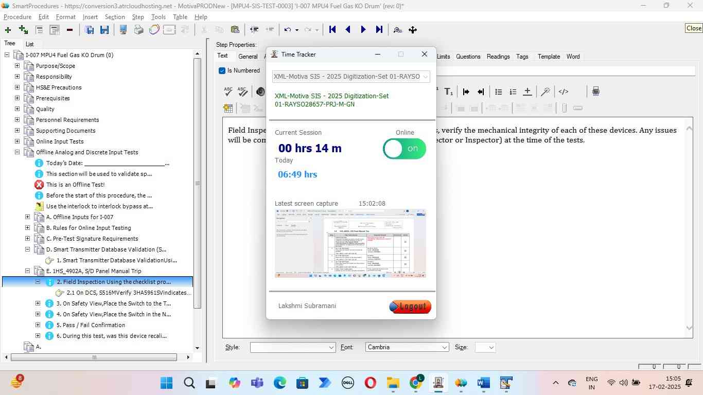703x395 pixels.
Task: Click the single blue floppy save icon
Action: click(x=104, y=30)
